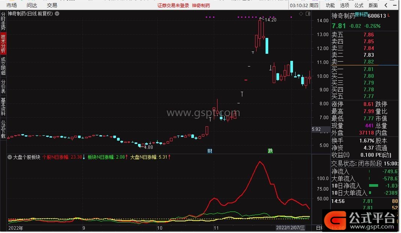Open the 公式 menu
The image size is (401, 233).
click(x=359, y=5)
